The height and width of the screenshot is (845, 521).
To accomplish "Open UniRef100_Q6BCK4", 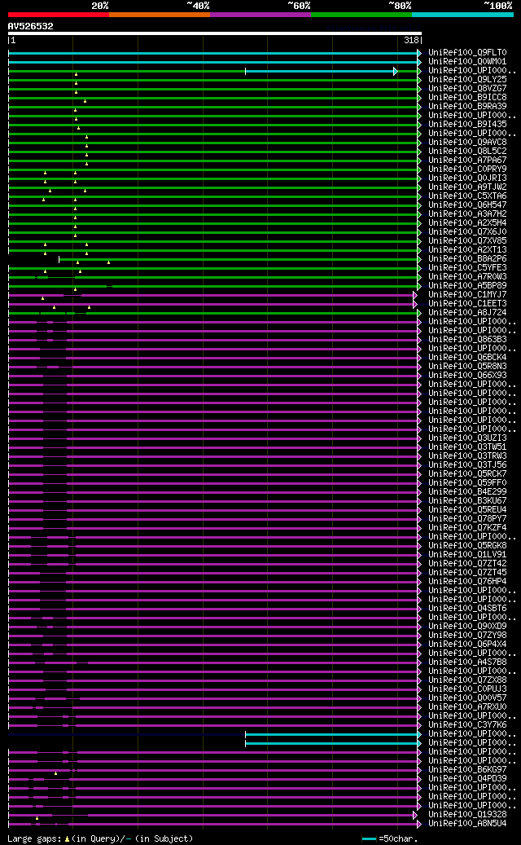I will (467, 357).
